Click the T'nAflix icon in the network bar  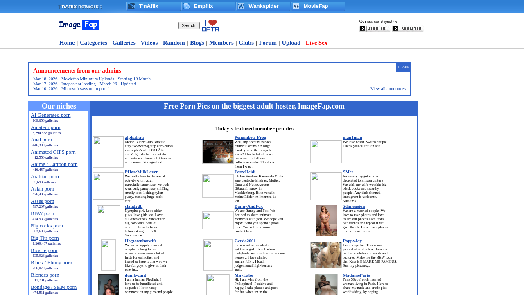point(131,6)
